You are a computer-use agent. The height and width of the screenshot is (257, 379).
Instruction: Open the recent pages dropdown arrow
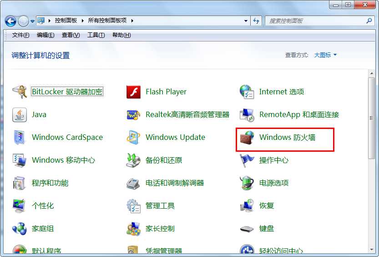[x=32, y=21]
